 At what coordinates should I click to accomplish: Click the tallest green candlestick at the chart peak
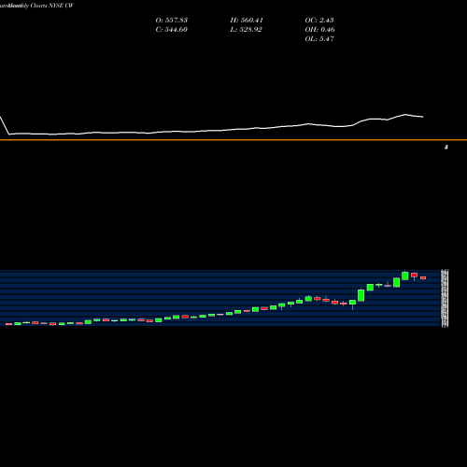pos(405,276)
